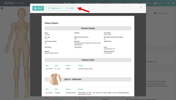Screen dimensions: 176x100
Task: Click the 'Jun 14, 2024' visit date
Action: [49, 69]
